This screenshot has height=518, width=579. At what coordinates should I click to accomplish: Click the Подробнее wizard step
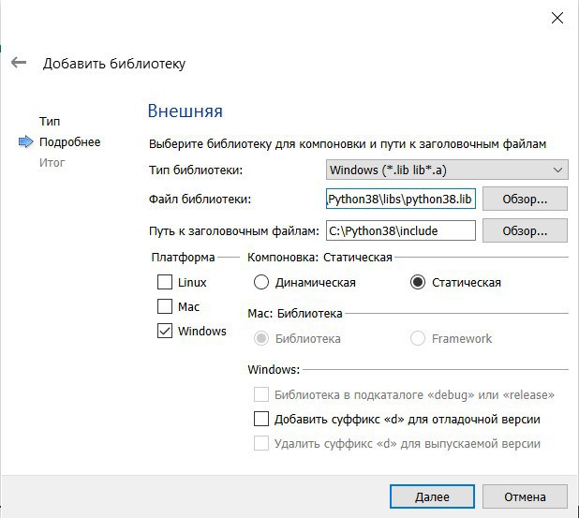pyautogui.click(x=69, y=141)
